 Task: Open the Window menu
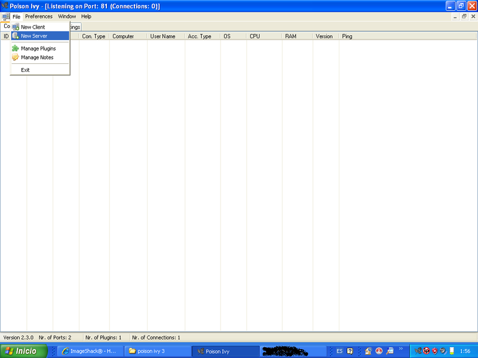pos(67,17)
